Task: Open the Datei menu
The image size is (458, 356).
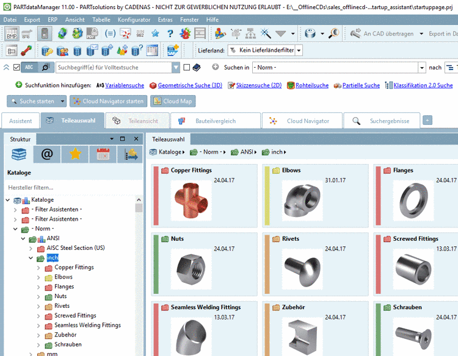Action: click(10, 20)
